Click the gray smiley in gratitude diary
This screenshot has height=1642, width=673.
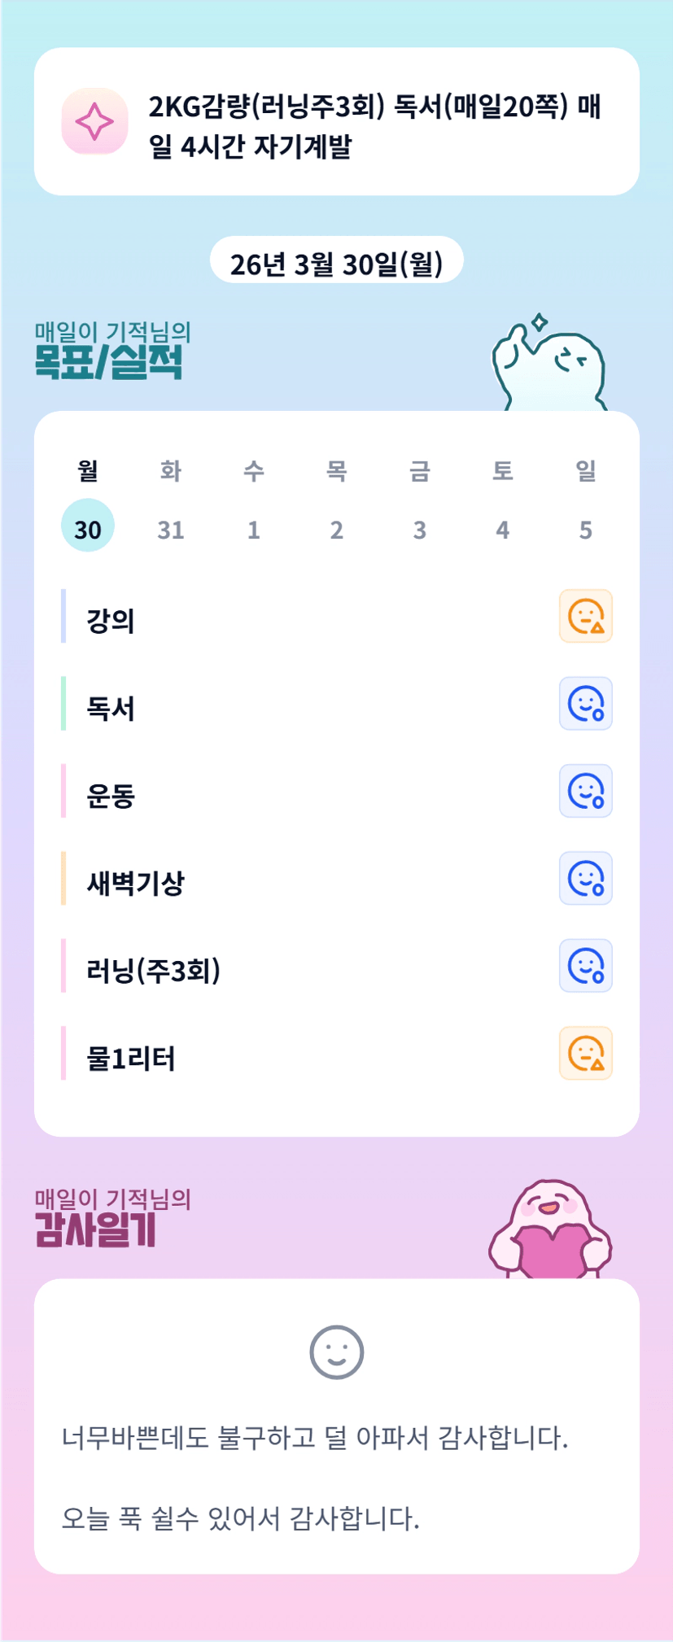pyautogui.click(x=336, y=1352)
